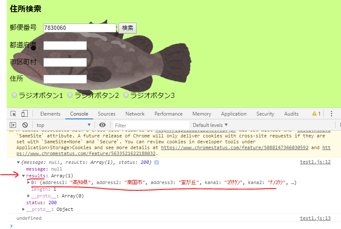Open the Default levels dropdown
341x229 pixels.
(210, 125)
